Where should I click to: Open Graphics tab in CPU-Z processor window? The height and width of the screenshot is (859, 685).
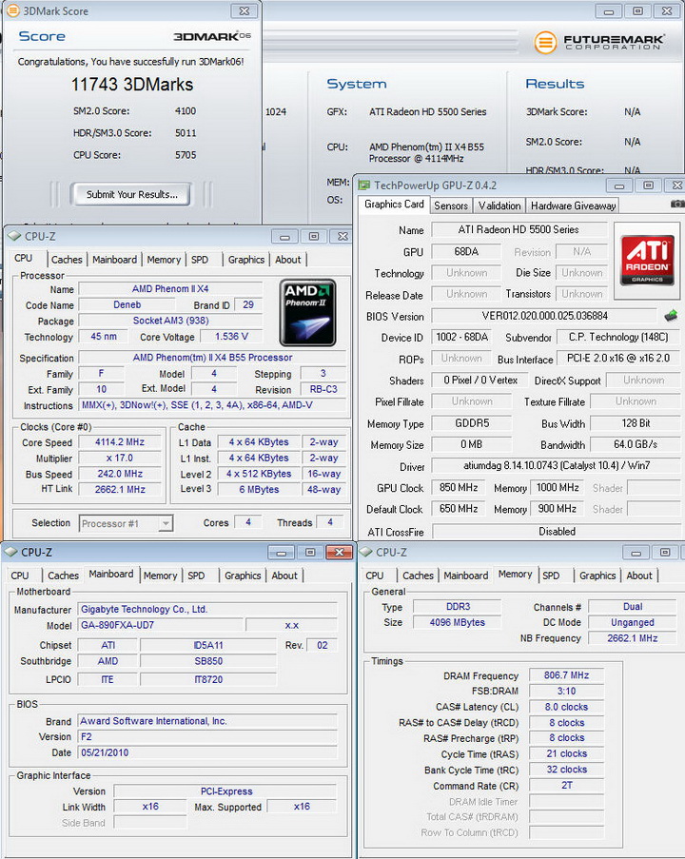[x=246, y=260]
